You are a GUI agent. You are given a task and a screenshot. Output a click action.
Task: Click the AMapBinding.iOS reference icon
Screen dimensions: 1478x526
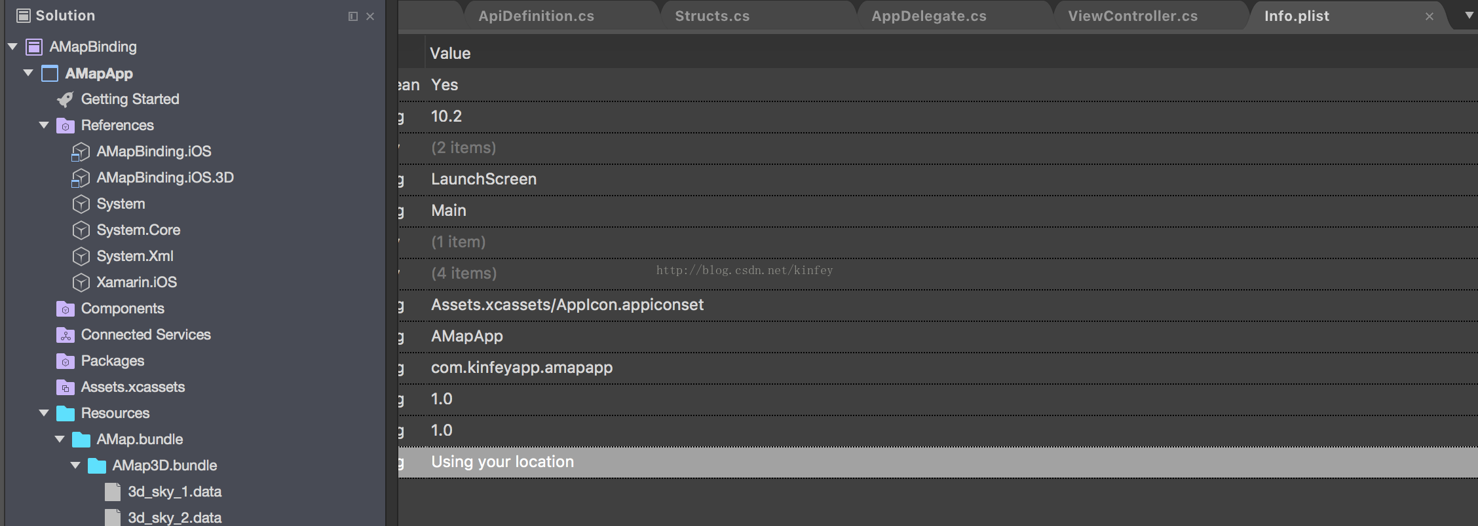81,152
